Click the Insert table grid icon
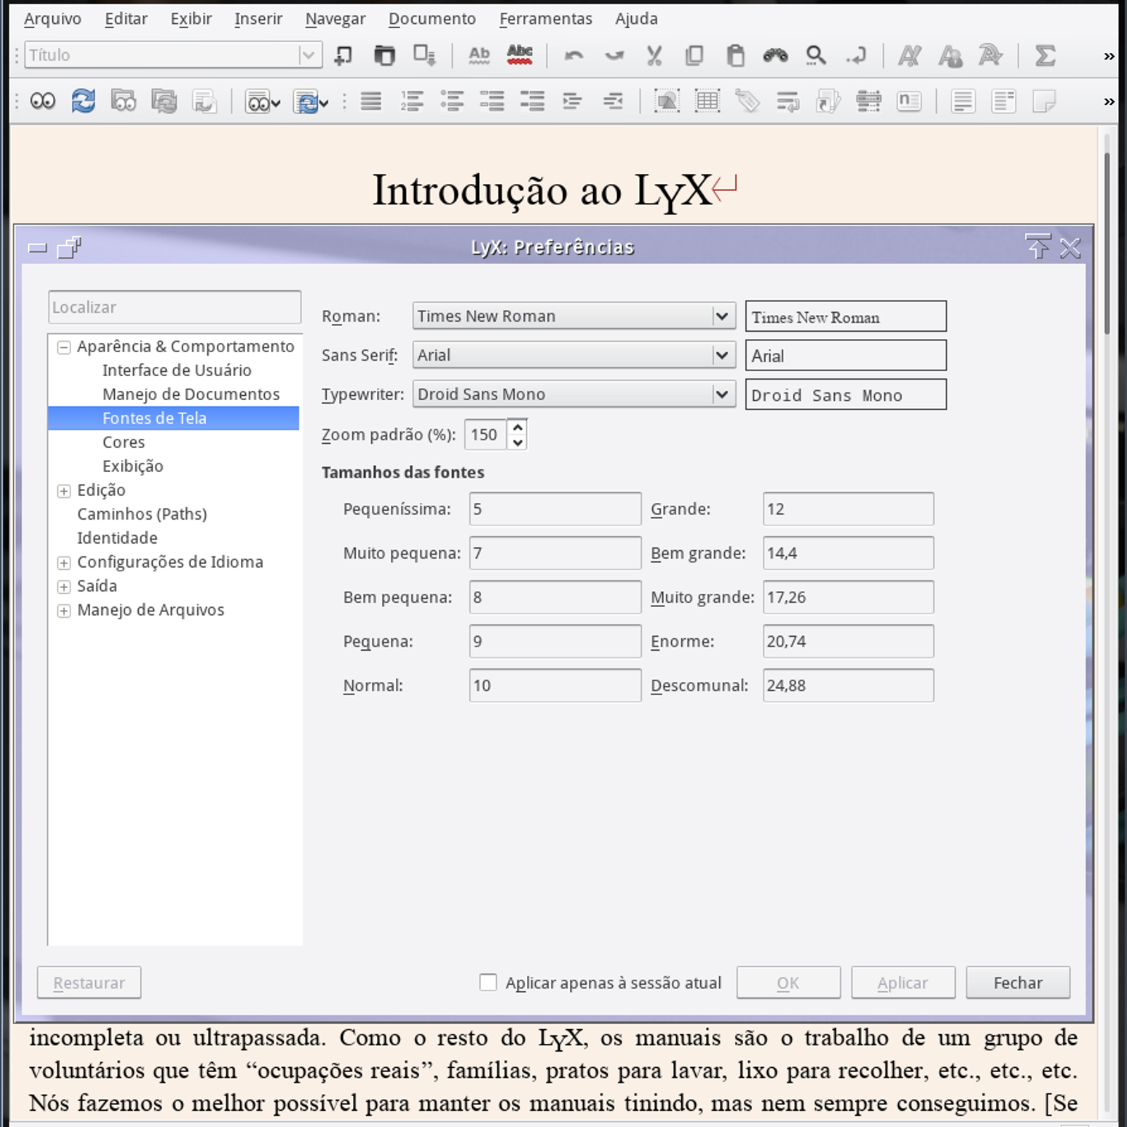 point(707,101)
